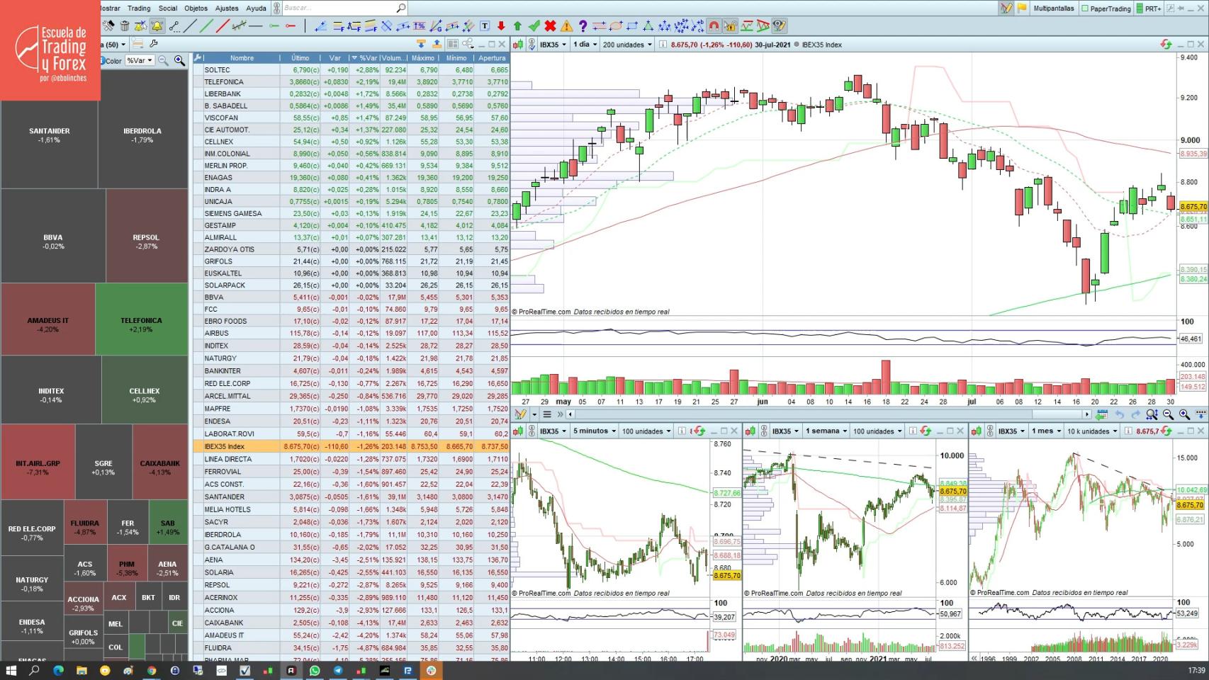
Task: Open Windows Start menu
Action: 11,670
